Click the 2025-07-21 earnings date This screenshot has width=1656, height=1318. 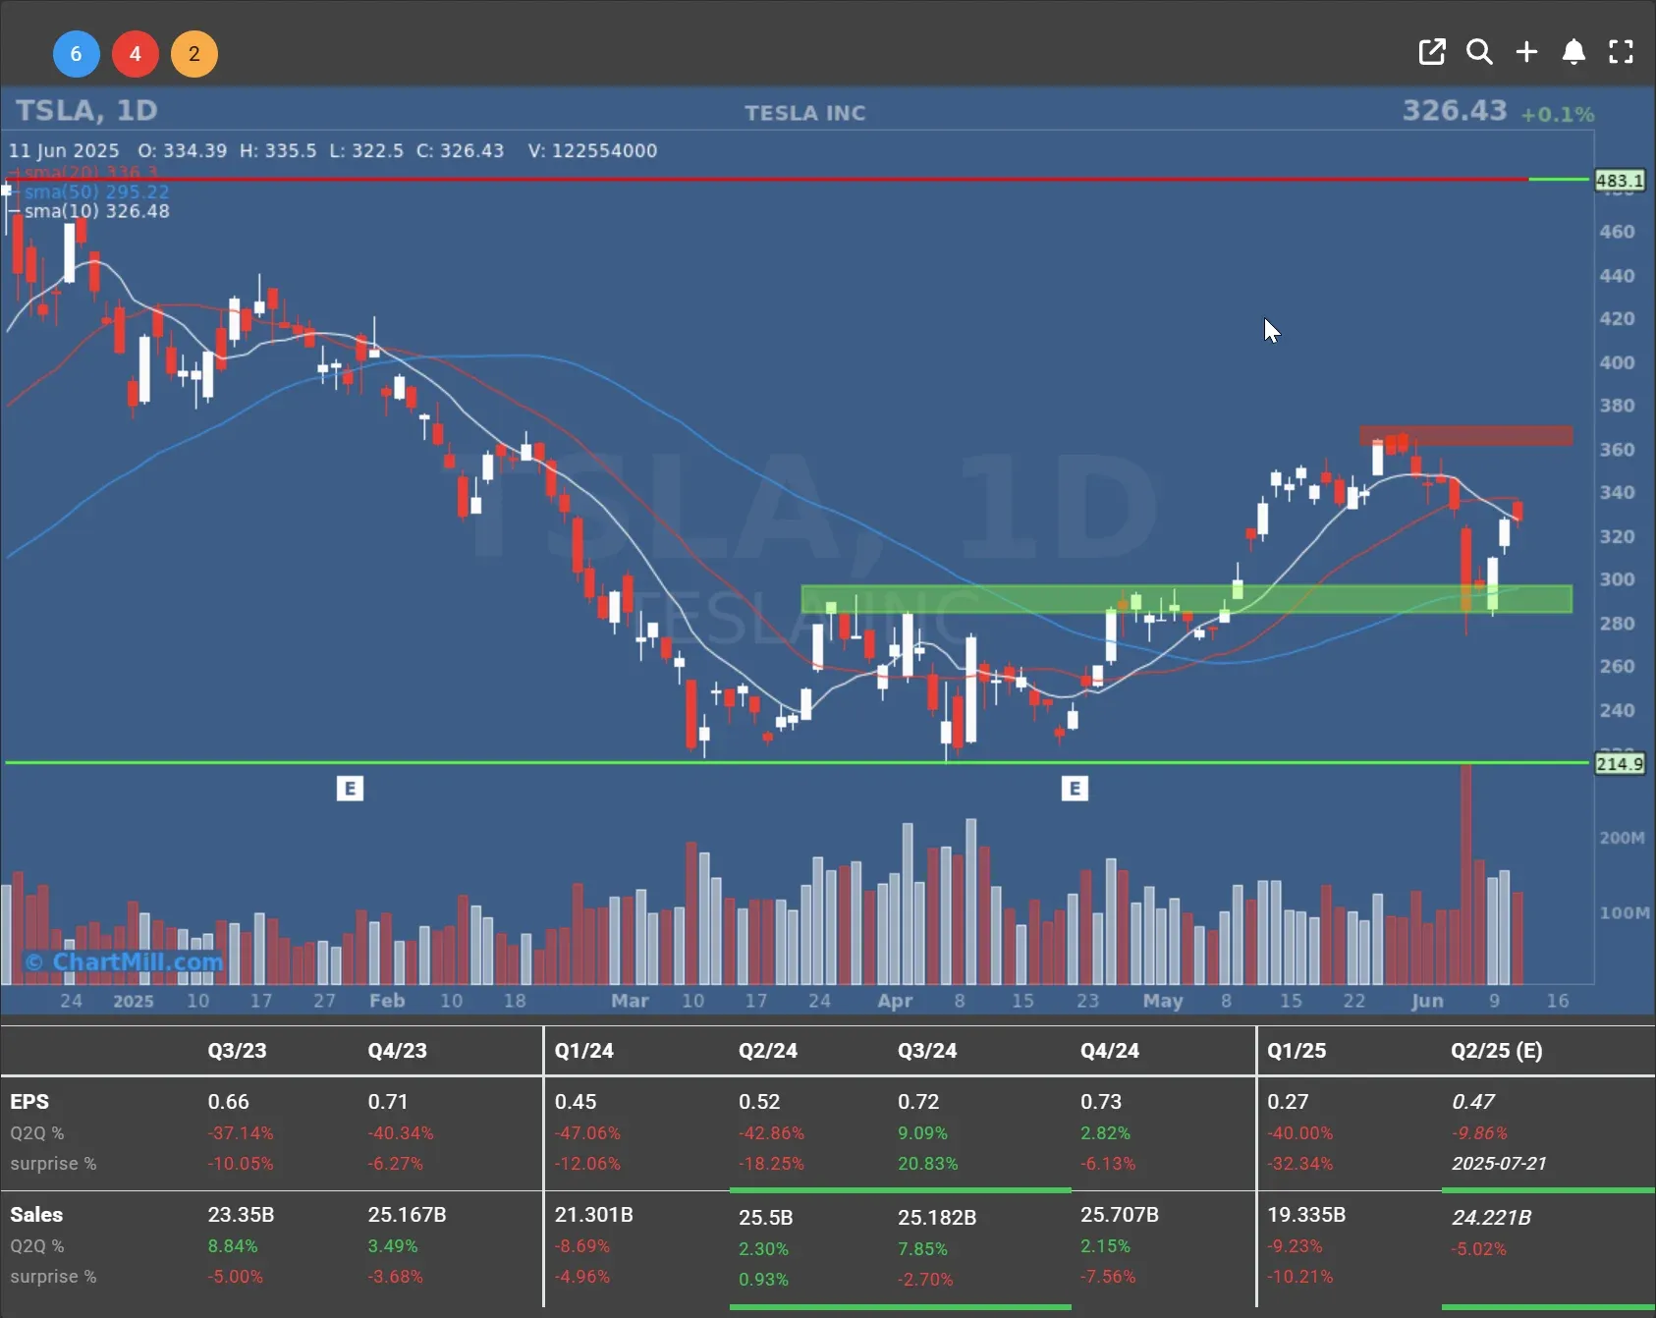coord(1499,1164)
